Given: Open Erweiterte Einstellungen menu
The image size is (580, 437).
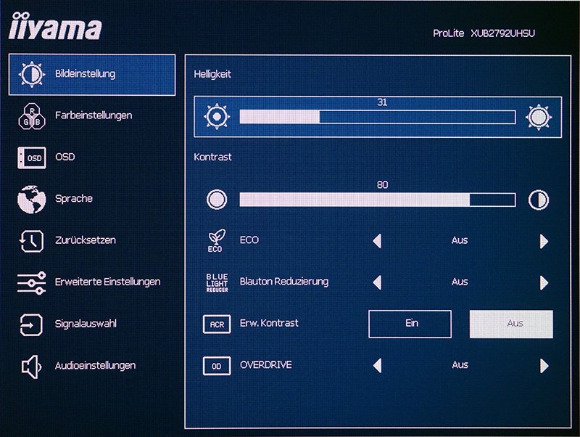Looking at the screenshot, I should [x=92, y=283].
